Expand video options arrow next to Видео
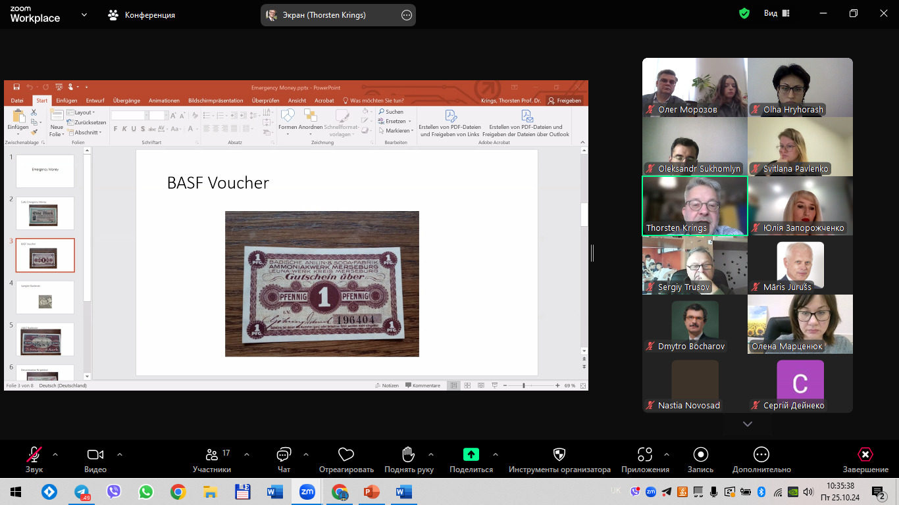This screenshot has height=505, width=899. (x=119, y=454)
